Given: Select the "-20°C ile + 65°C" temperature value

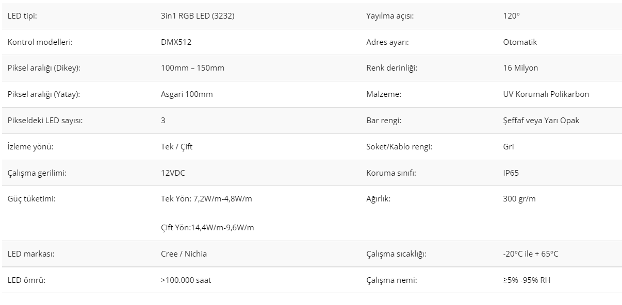Looking at the screenshot, I should click(x=530, y=254).
